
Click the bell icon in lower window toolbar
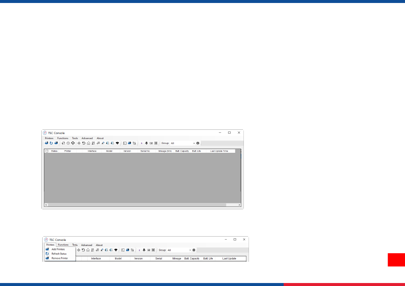tap(144, 250)
